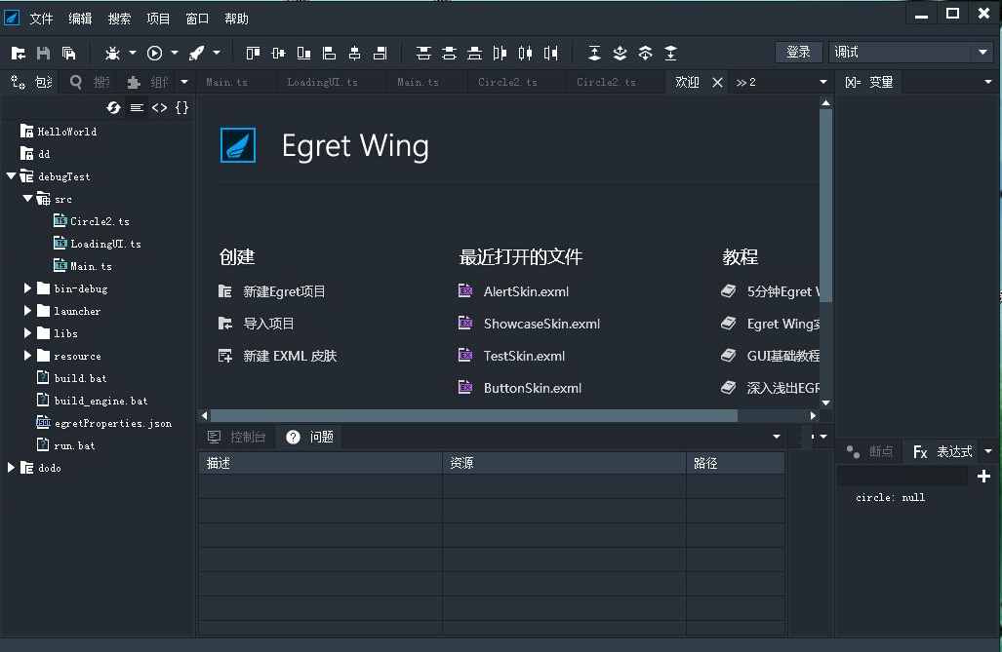Screen dimensions: 1002x652
Task: Click the distribute bottom edges icon
Action: click(475, 53)
